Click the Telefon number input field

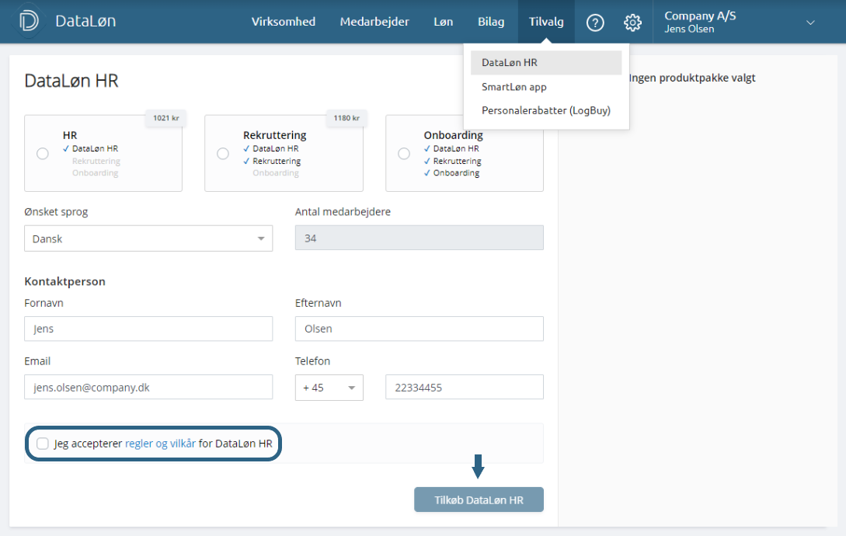click(x=464, y=387)
